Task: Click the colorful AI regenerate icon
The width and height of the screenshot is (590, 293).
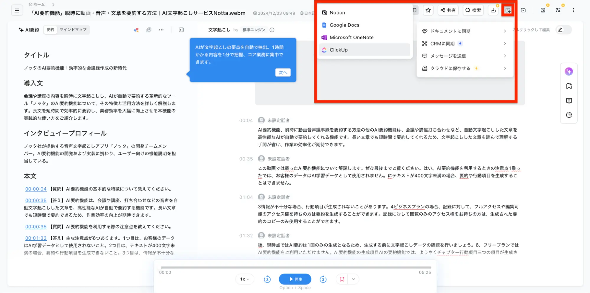Action: [136, 30]
